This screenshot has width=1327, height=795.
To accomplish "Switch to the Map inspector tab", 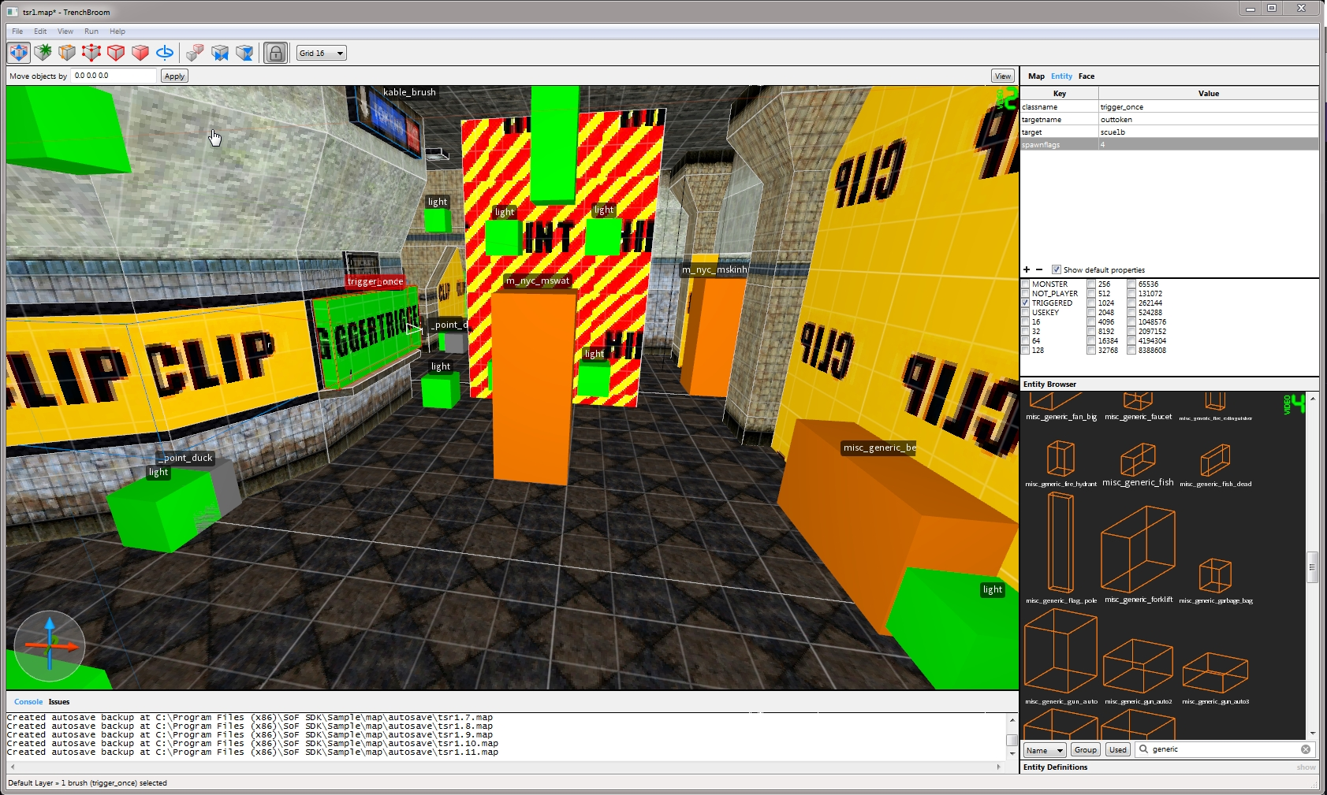I will click(x=1036, y=76).
